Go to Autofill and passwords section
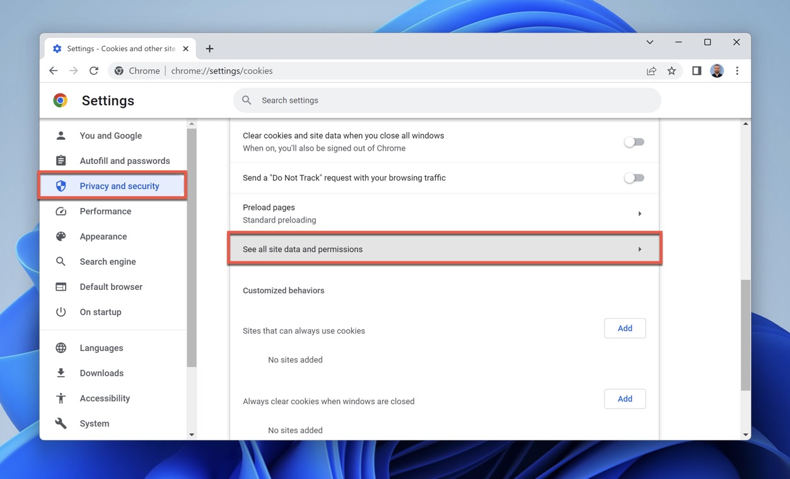 point(124,161)
